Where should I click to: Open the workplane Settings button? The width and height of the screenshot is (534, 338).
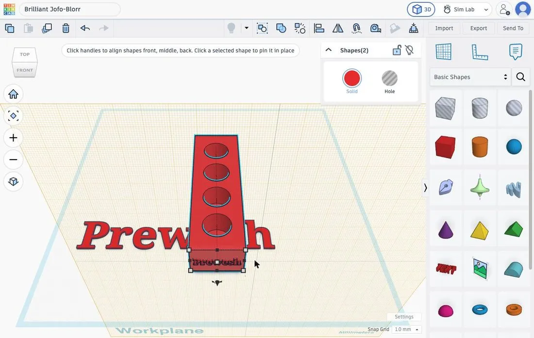point(404,317)
